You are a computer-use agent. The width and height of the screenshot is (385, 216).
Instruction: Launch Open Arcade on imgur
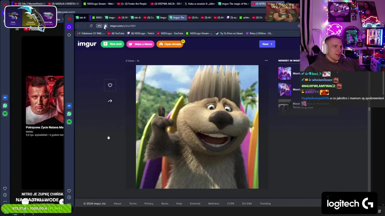point(170,44)
